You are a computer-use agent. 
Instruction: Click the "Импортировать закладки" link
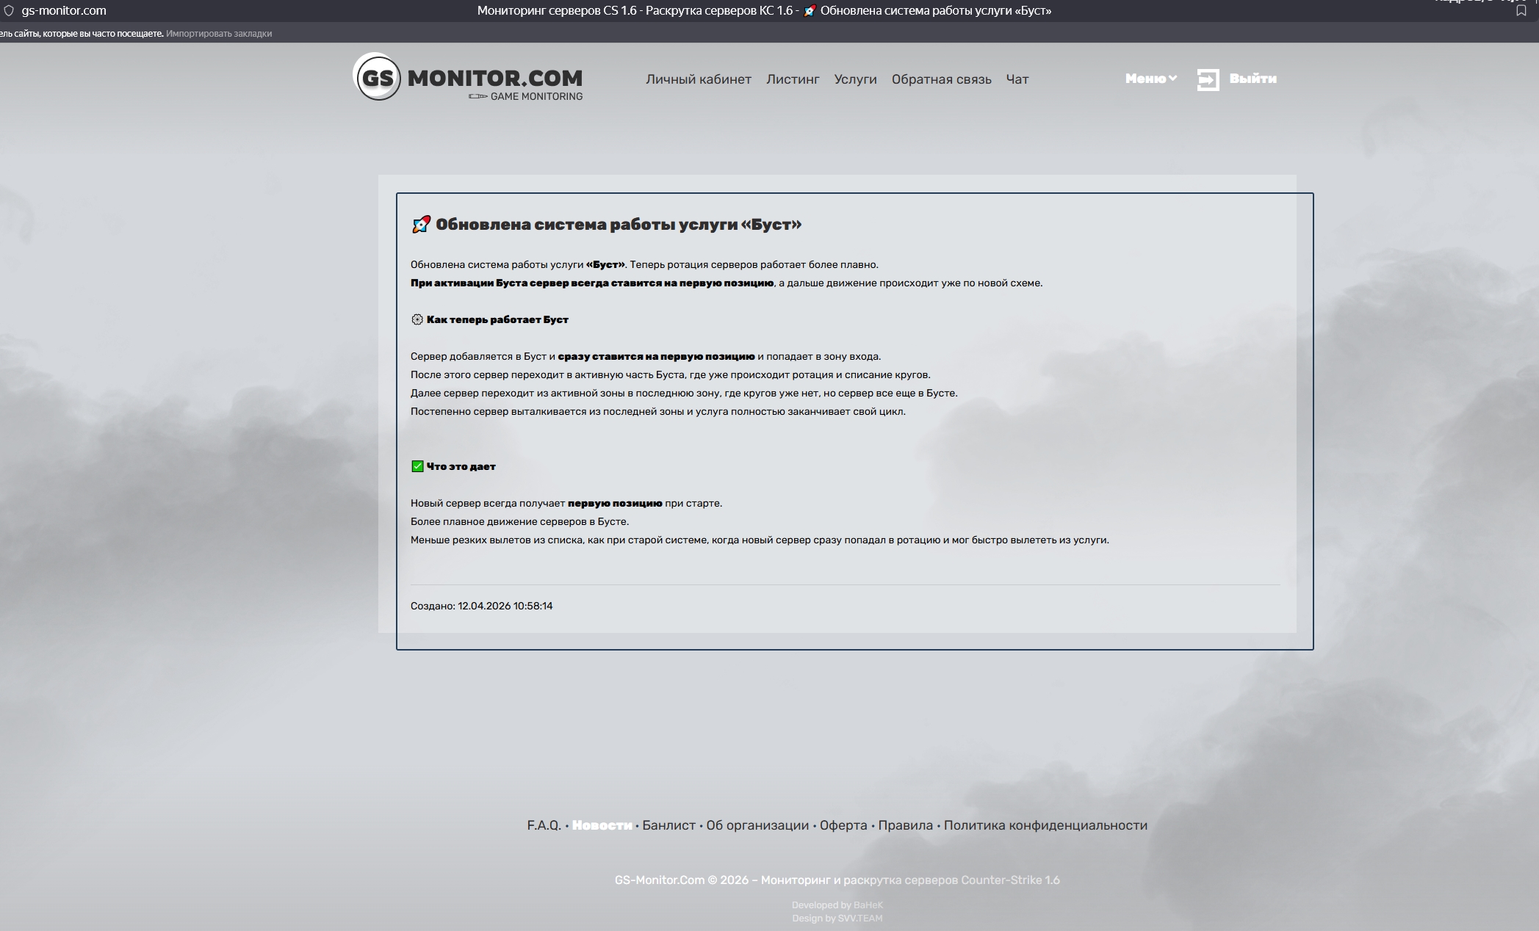pyautogui.click(x=218, y=33)
